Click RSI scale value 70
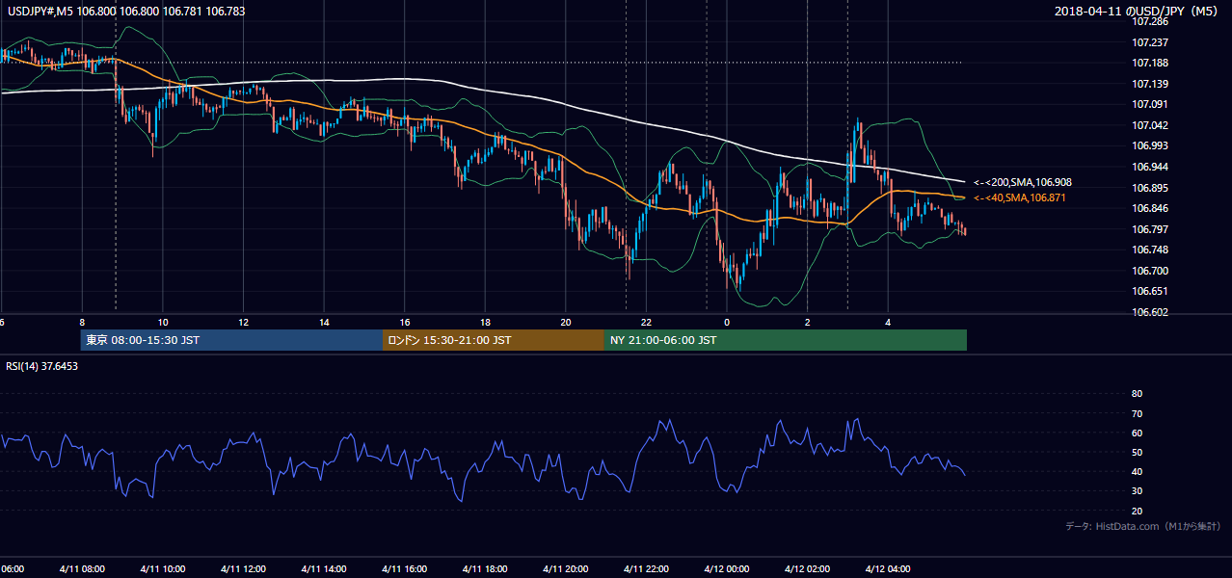The image size is (1232, 578). point(1137,413)
